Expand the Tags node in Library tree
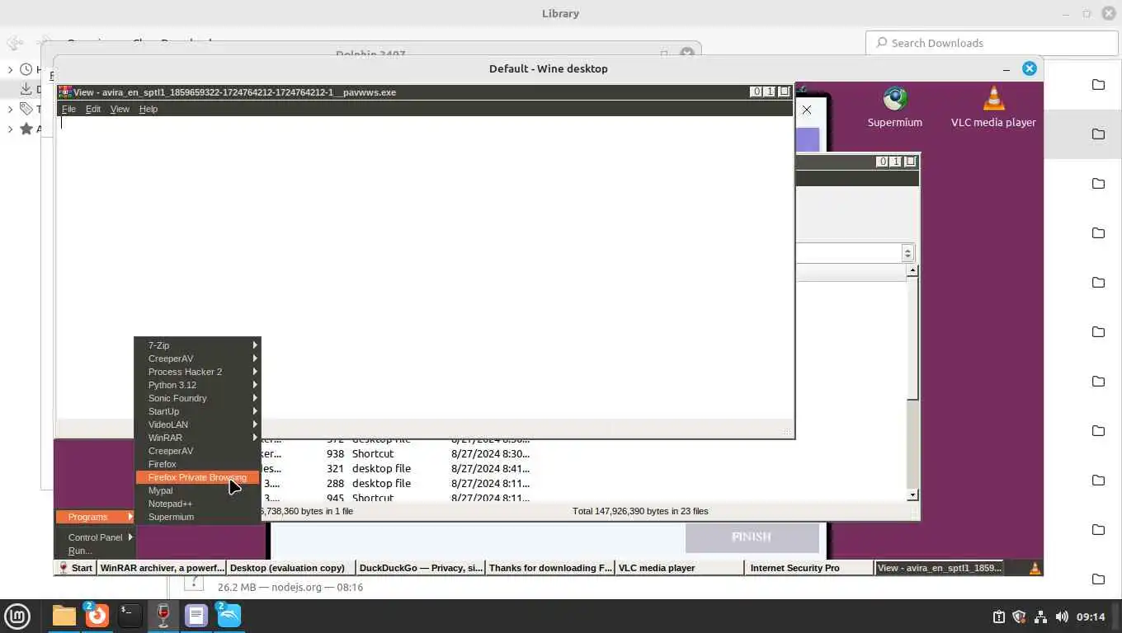 (x=11, y=109)
